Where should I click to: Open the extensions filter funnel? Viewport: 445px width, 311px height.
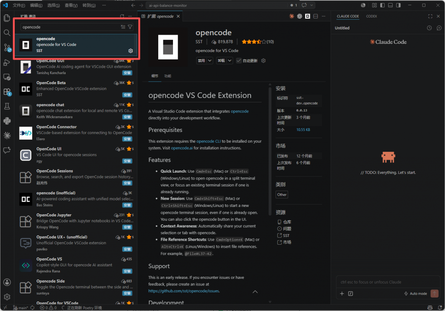[130, 27]
